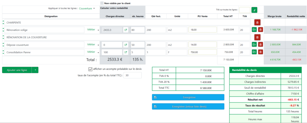
Task: Open charges directes details for Rénovation volige
Action: point(126,30)
